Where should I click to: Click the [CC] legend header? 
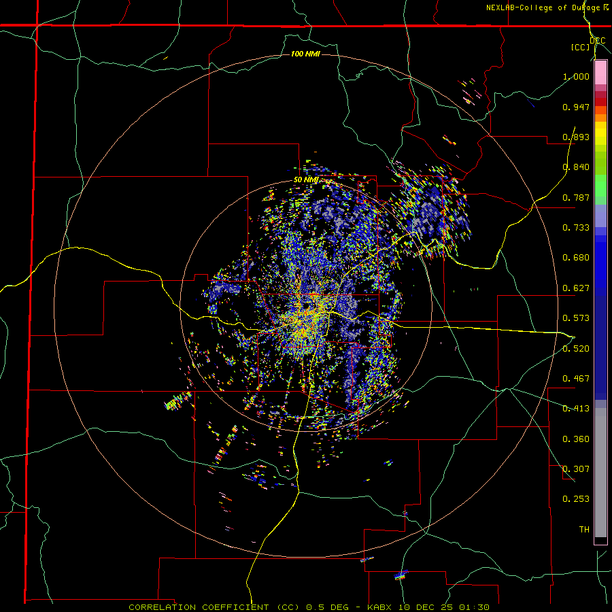[x=580, y=47]
